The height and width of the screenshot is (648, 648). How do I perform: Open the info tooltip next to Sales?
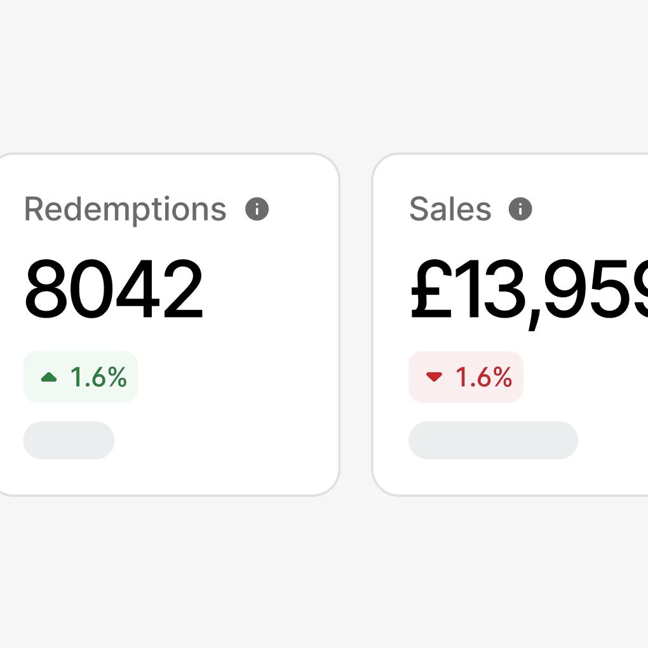tap(520, 209)
